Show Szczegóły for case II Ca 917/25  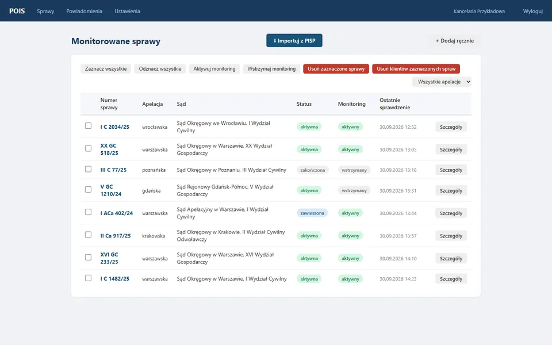coord(451,236)
